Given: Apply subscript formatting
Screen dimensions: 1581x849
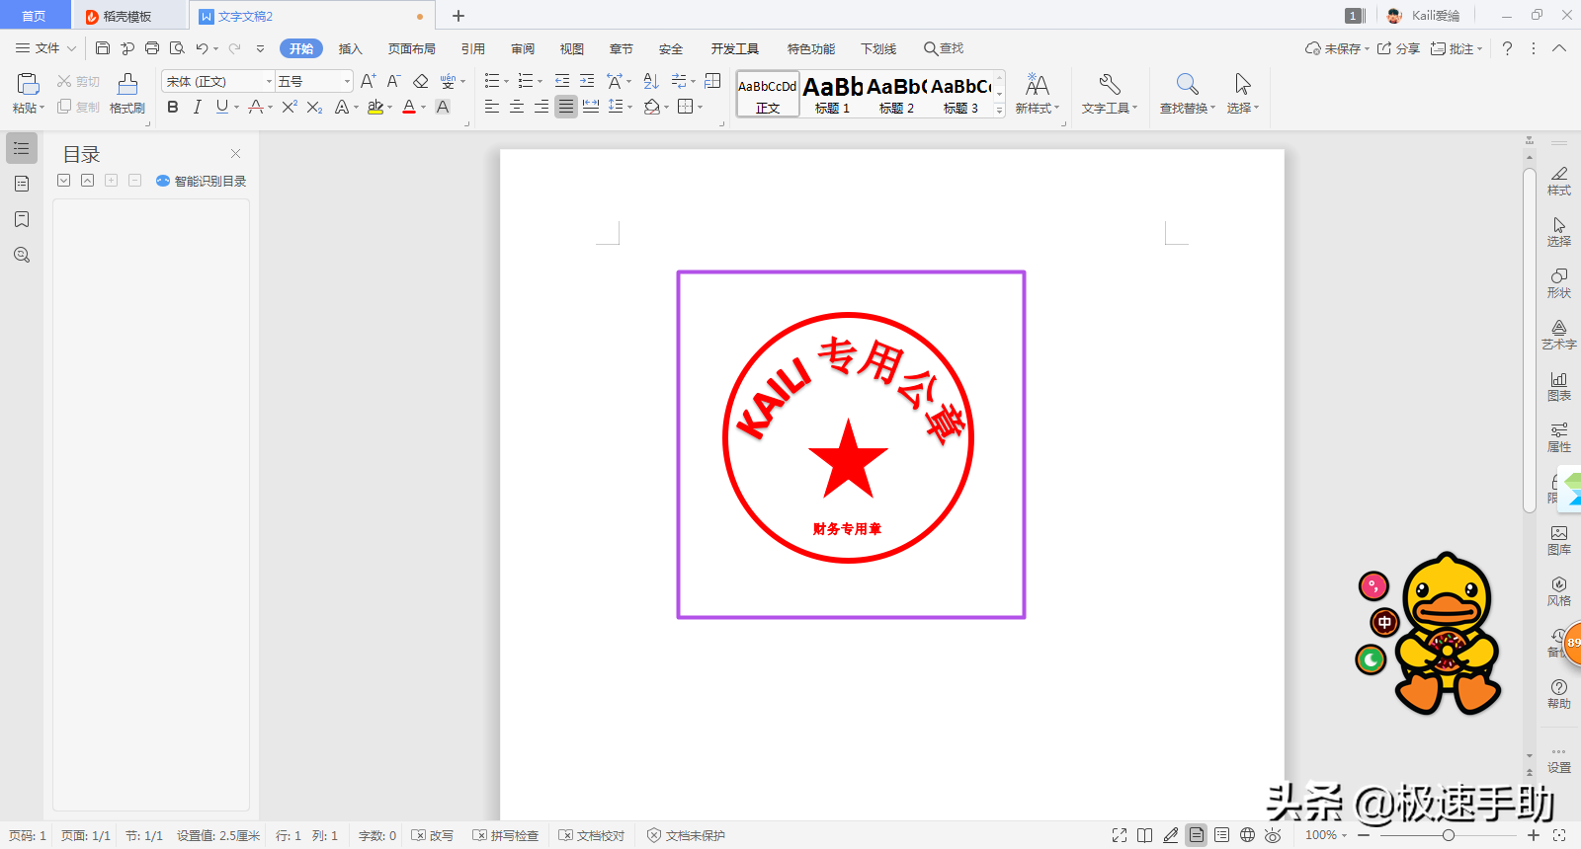Looking at the screenshot, I should (x=314, y=107).
